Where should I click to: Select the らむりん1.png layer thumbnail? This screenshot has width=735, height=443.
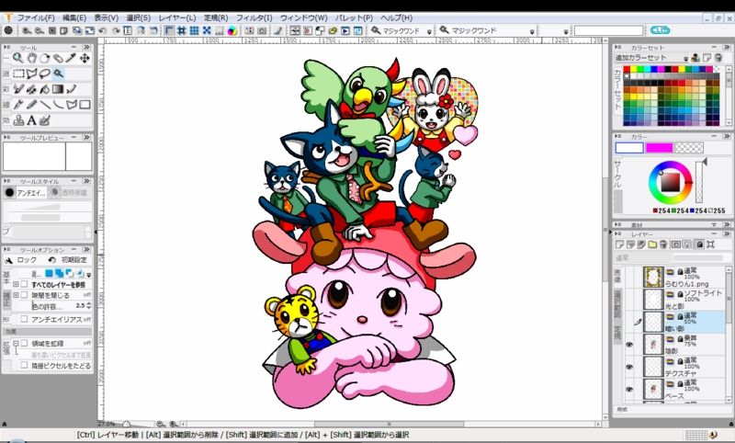[x=653, y=277]
